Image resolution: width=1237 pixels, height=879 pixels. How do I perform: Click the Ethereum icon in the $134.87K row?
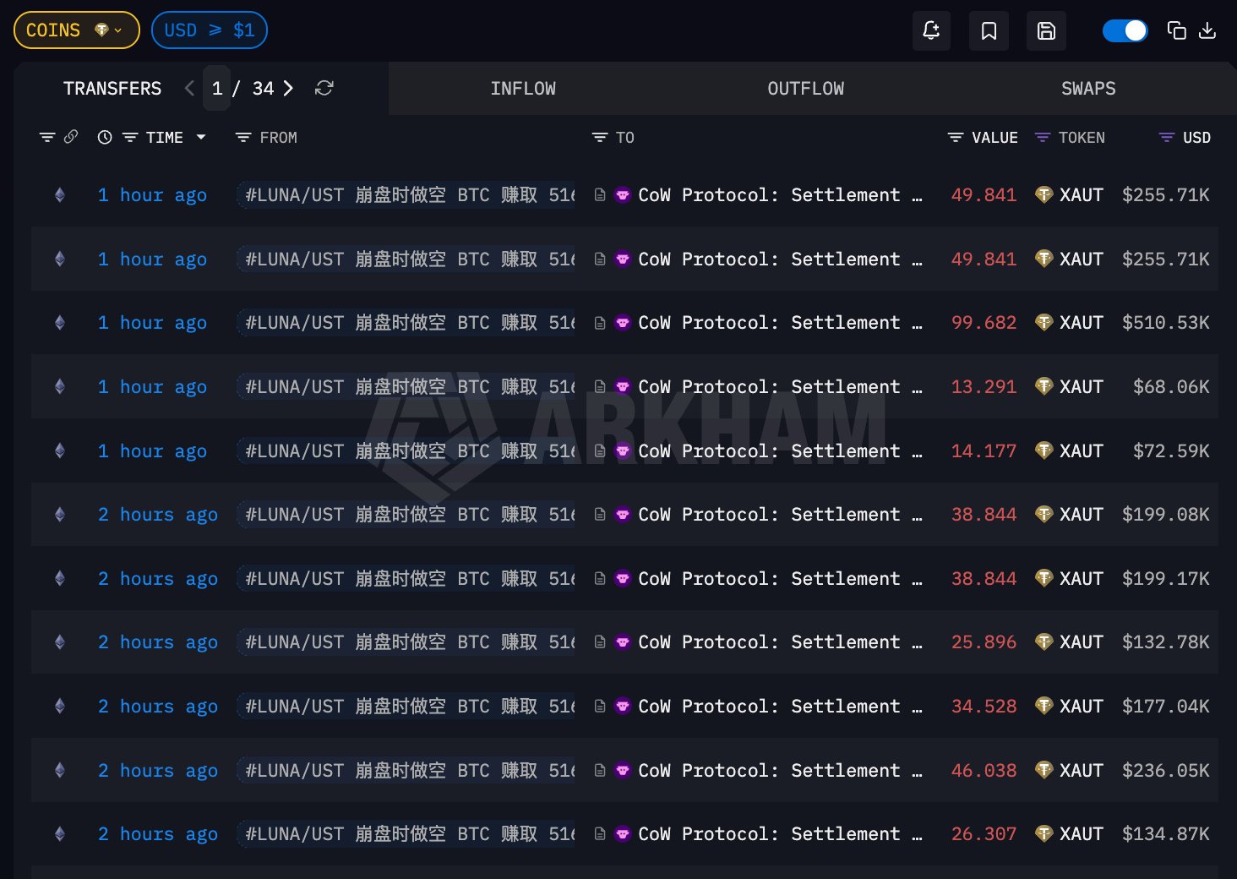coord(60,834)
